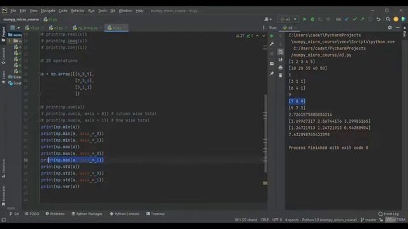Image resolution: width=408 pixels, height=229 pixels.
Task: Click scroll to end icon in Run panel
Action: [280, 60]
